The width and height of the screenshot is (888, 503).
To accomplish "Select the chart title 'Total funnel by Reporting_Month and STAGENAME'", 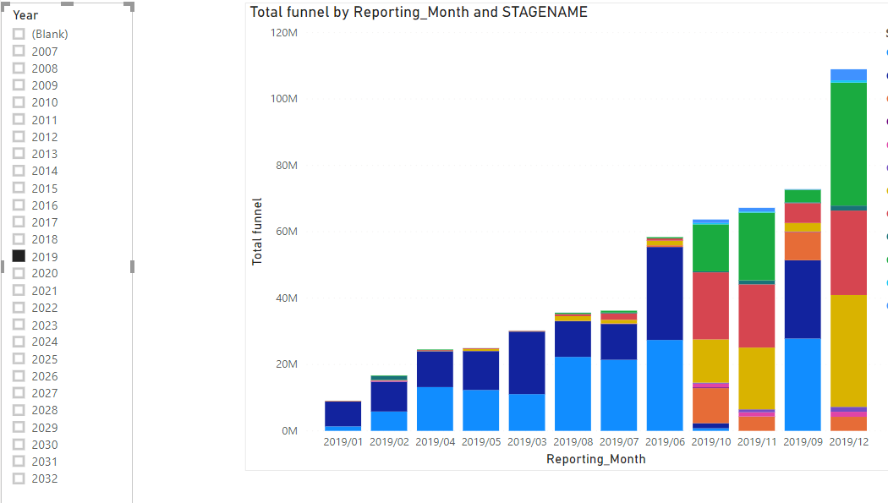I will point(419,13).
